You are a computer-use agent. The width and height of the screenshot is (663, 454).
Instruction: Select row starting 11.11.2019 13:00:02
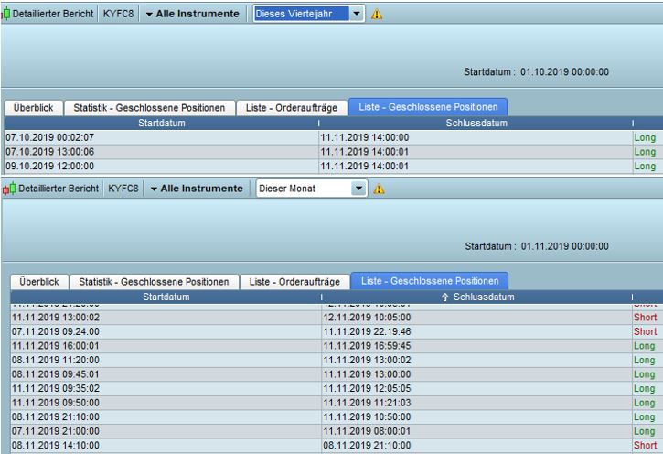click(337, 318)
